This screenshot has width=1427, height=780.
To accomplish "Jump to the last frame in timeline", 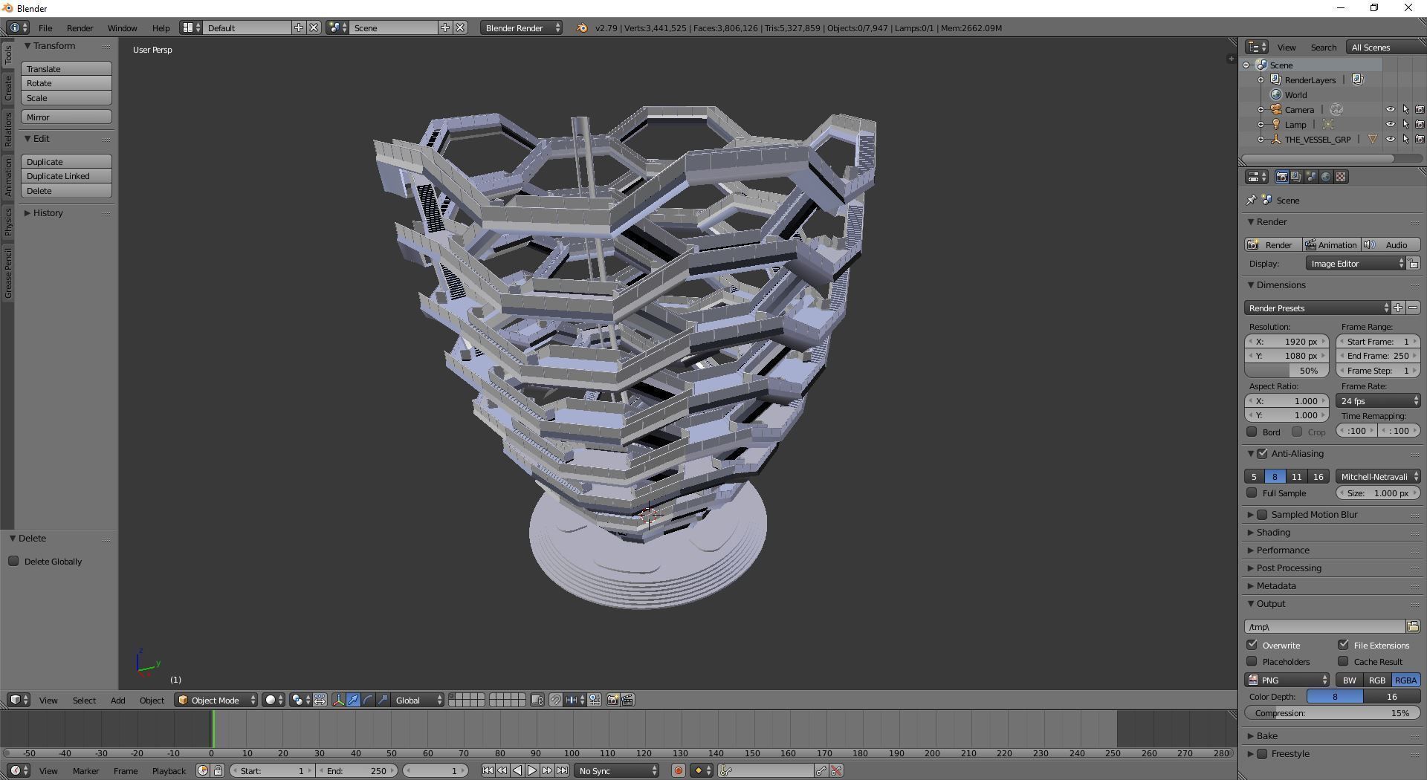I will click(x=562, y=770).
